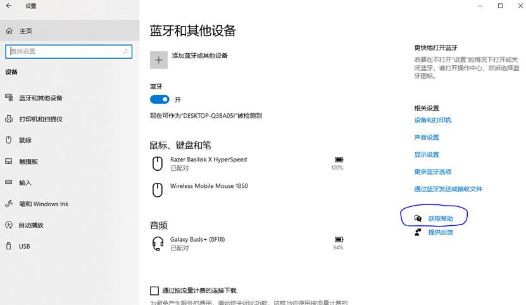Click the plus icon to add Bluetooth device
Viewport: 526px width, 305px height.
tap(159, 59)
